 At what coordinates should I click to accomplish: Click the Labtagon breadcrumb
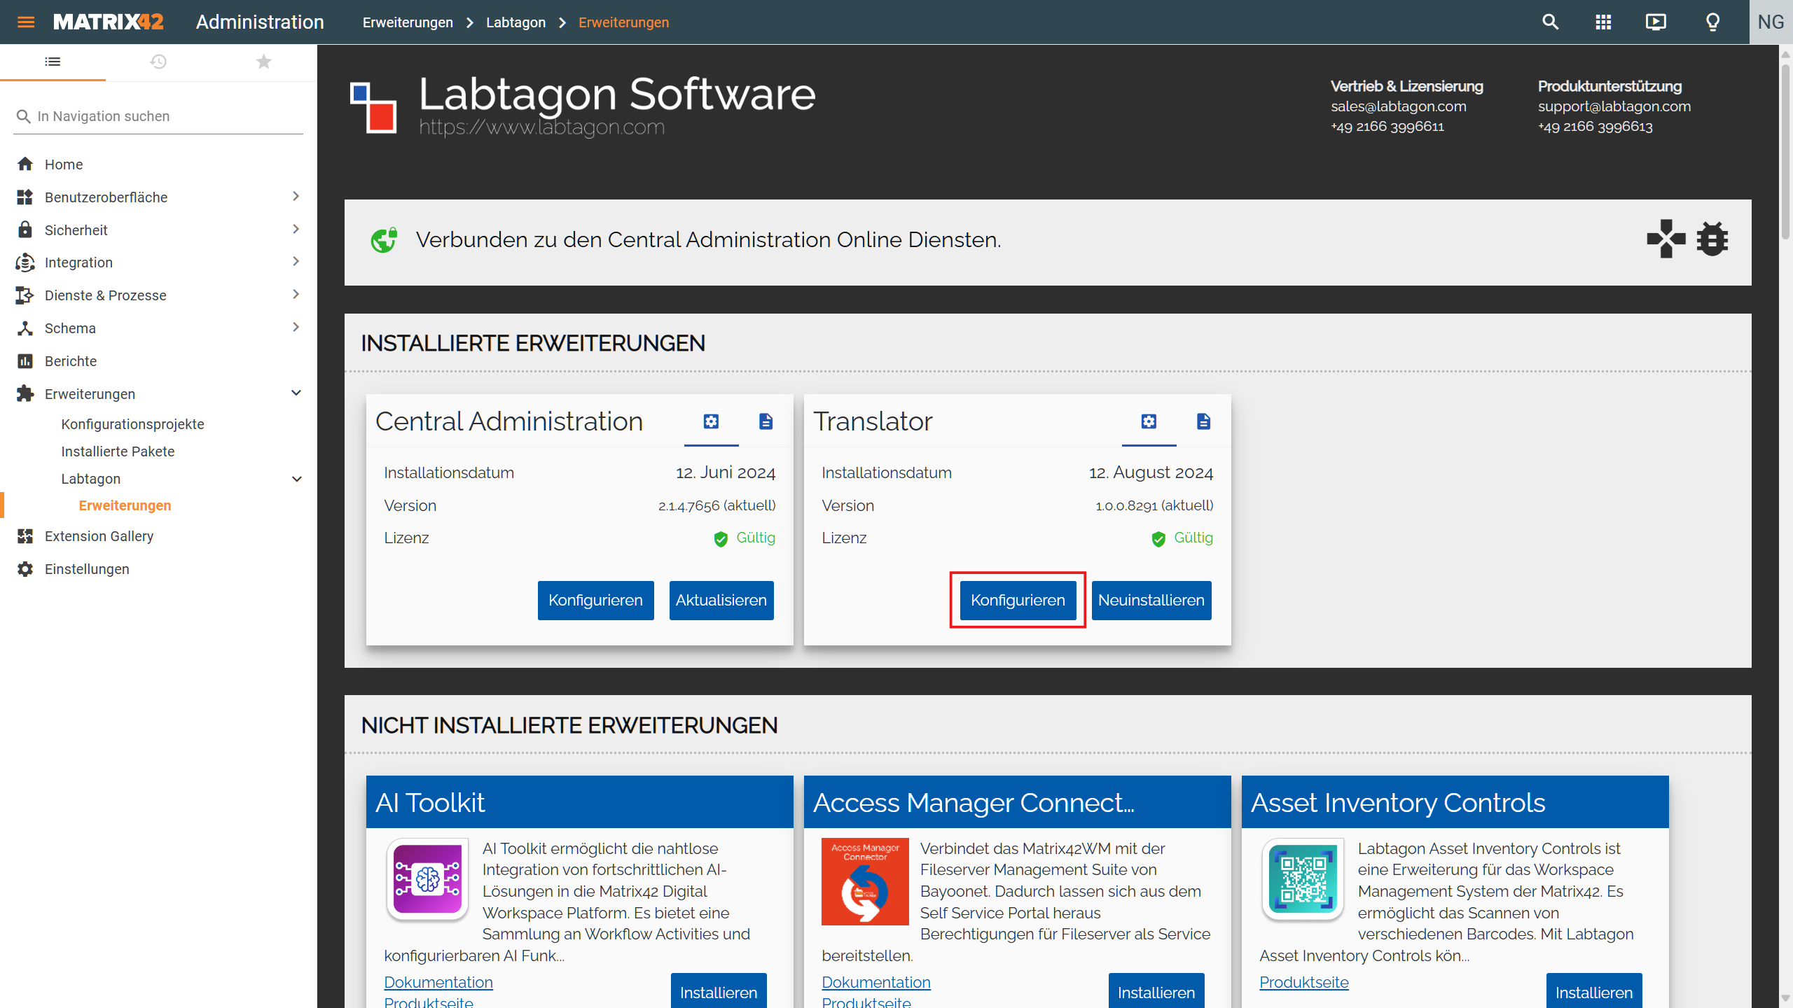click(x=515, y=22)
